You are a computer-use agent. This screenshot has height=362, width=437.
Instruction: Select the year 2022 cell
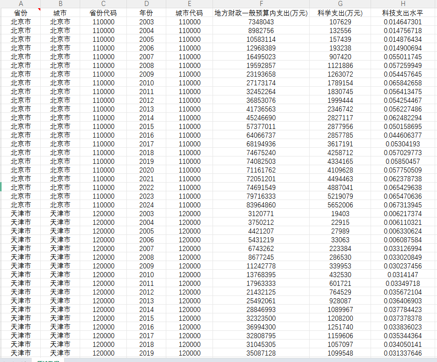pyautogui.click(x=146, y=188)
